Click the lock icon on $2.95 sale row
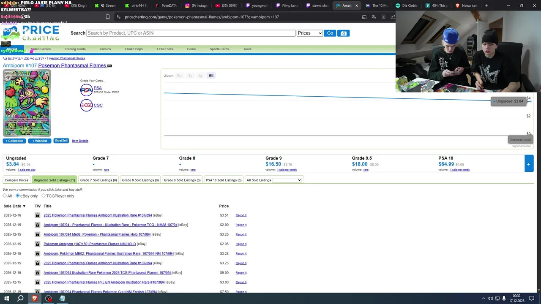541x304 pixels. click(37, 244)
